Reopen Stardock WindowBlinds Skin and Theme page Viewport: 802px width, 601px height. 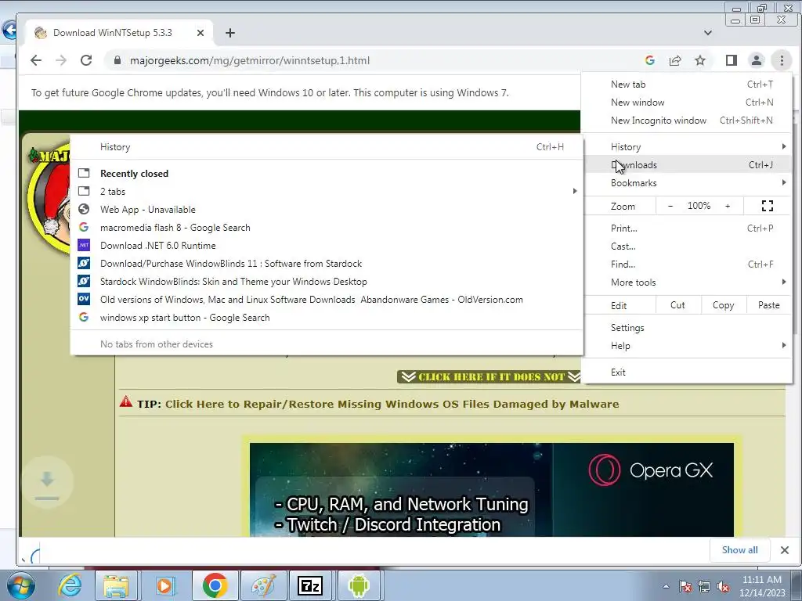(x=327, y=282)
